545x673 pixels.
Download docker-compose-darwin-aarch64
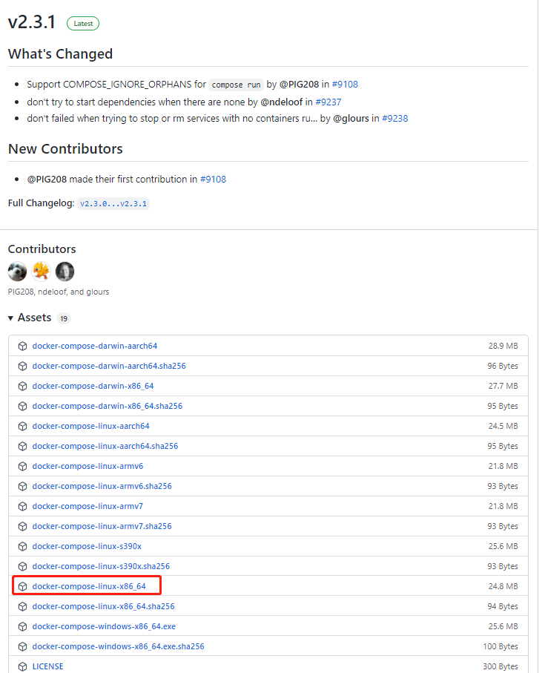coord(95,346)
